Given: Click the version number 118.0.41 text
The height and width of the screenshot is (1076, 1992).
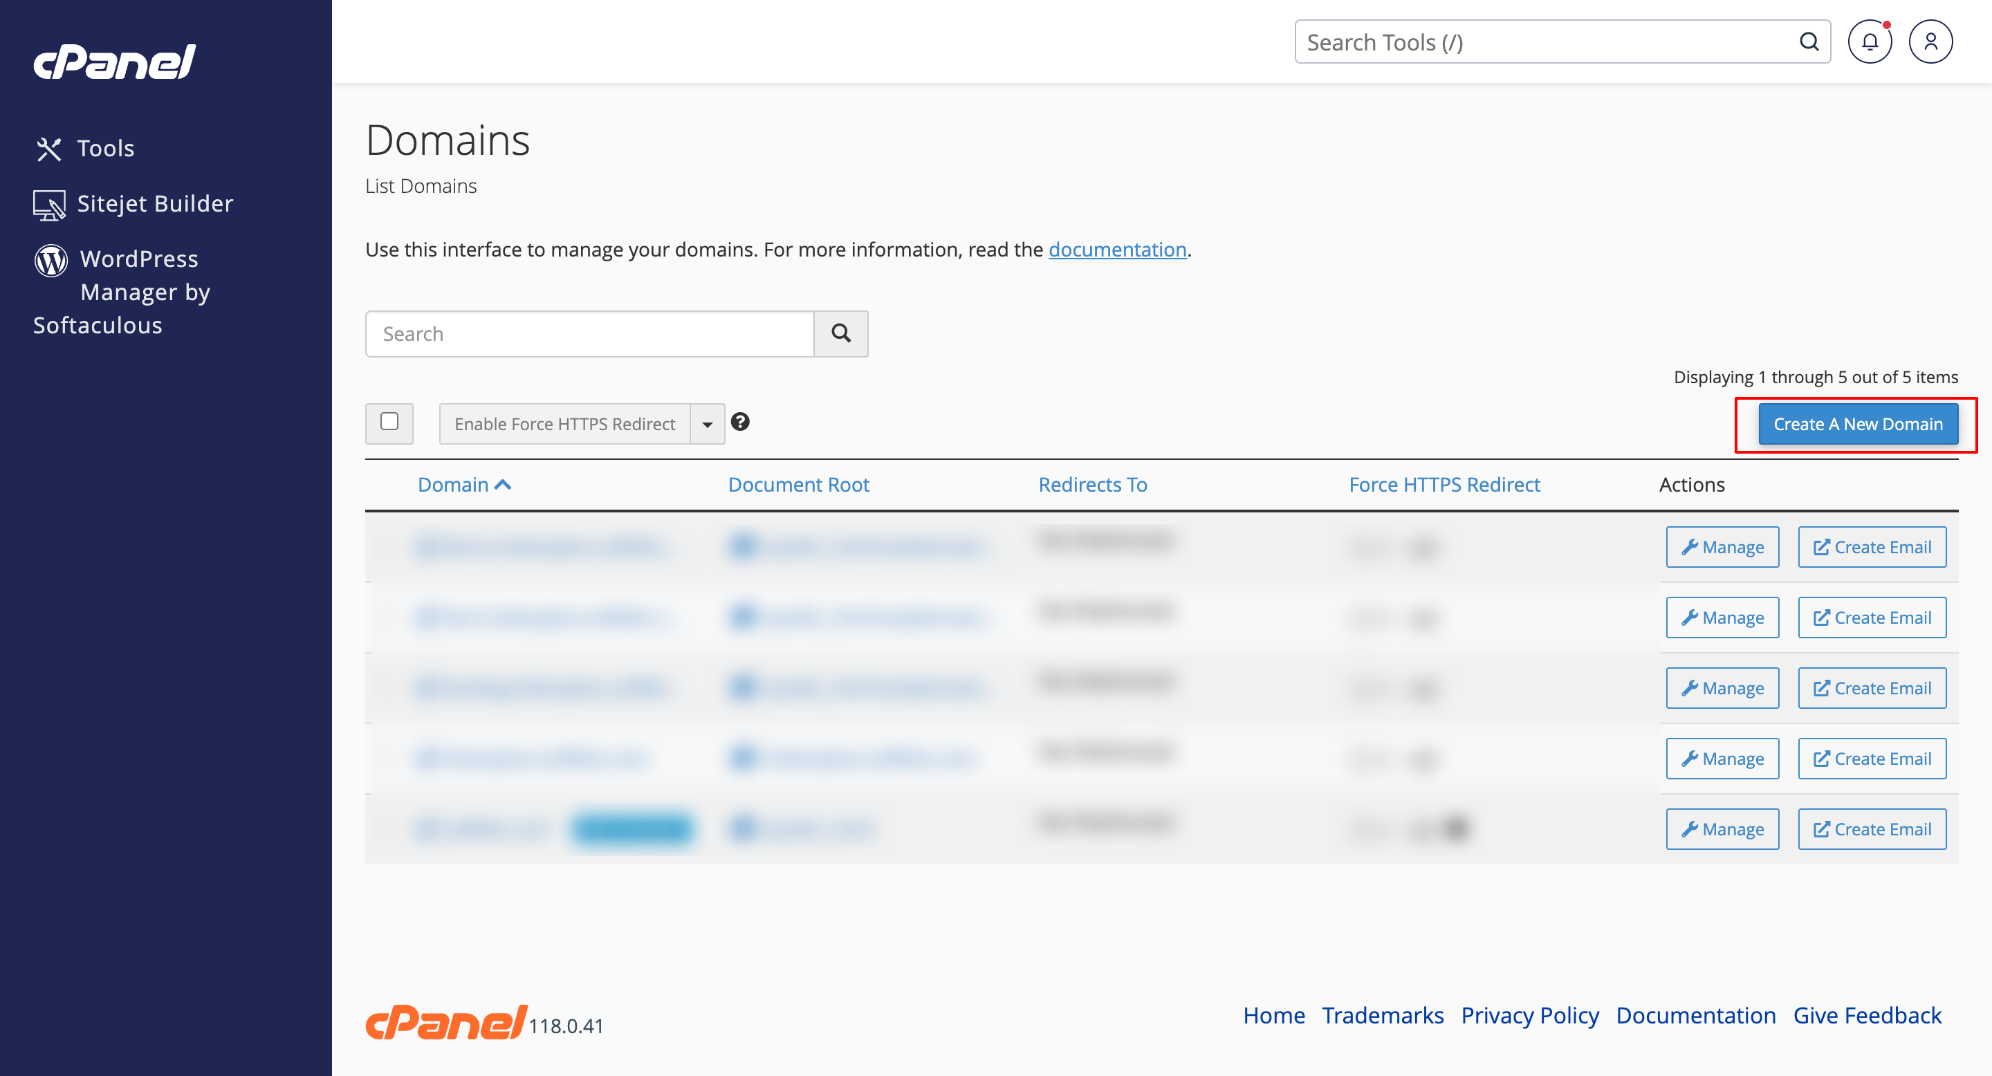Looking at the screenshot, I should [x=566, y=1026].
